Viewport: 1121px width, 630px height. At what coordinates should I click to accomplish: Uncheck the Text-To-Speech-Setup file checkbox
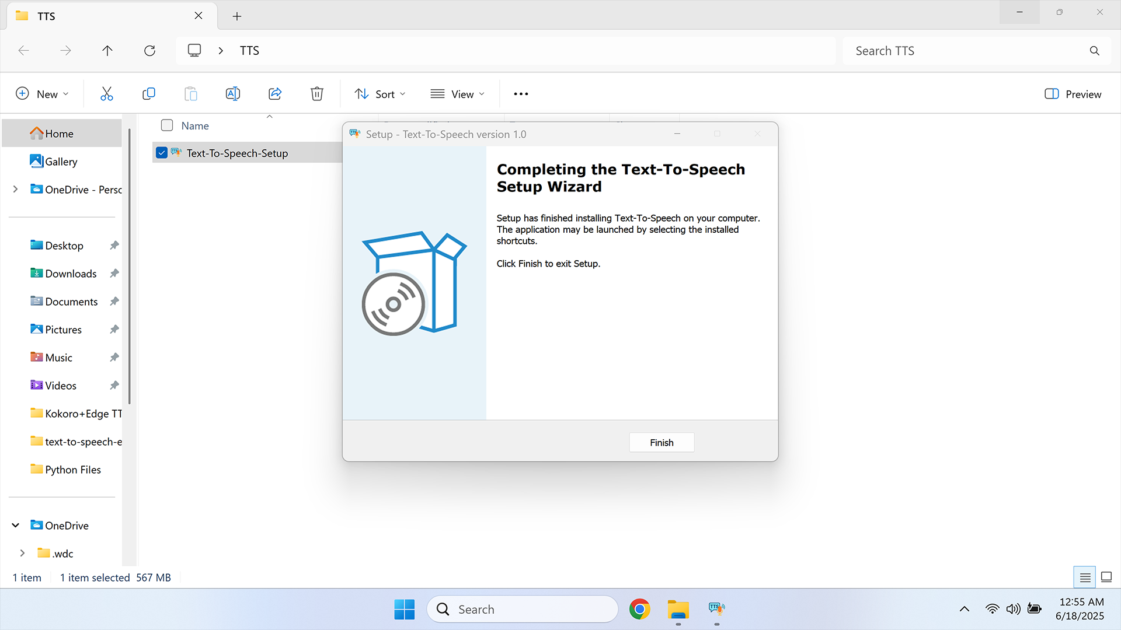pyautogui.click(x=162, y=152)
